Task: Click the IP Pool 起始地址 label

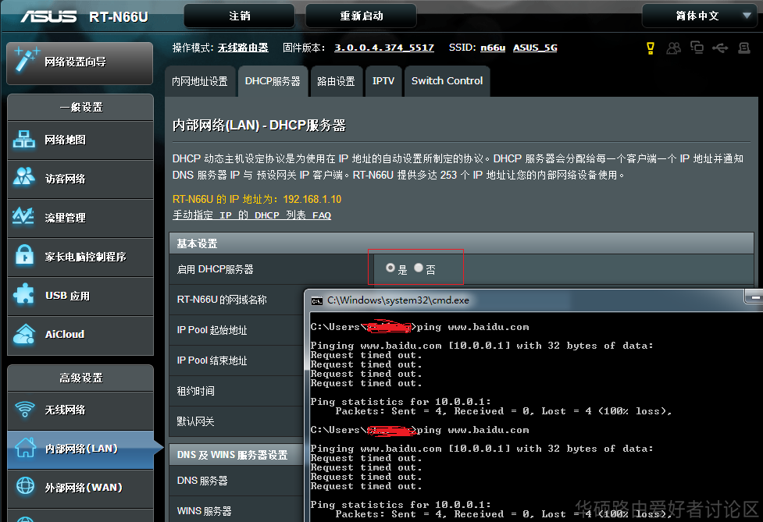Action: 212,330
